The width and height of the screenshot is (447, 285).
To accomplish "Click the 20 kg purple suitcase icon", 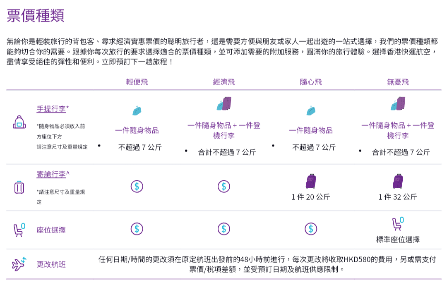I will coord(311,181).
